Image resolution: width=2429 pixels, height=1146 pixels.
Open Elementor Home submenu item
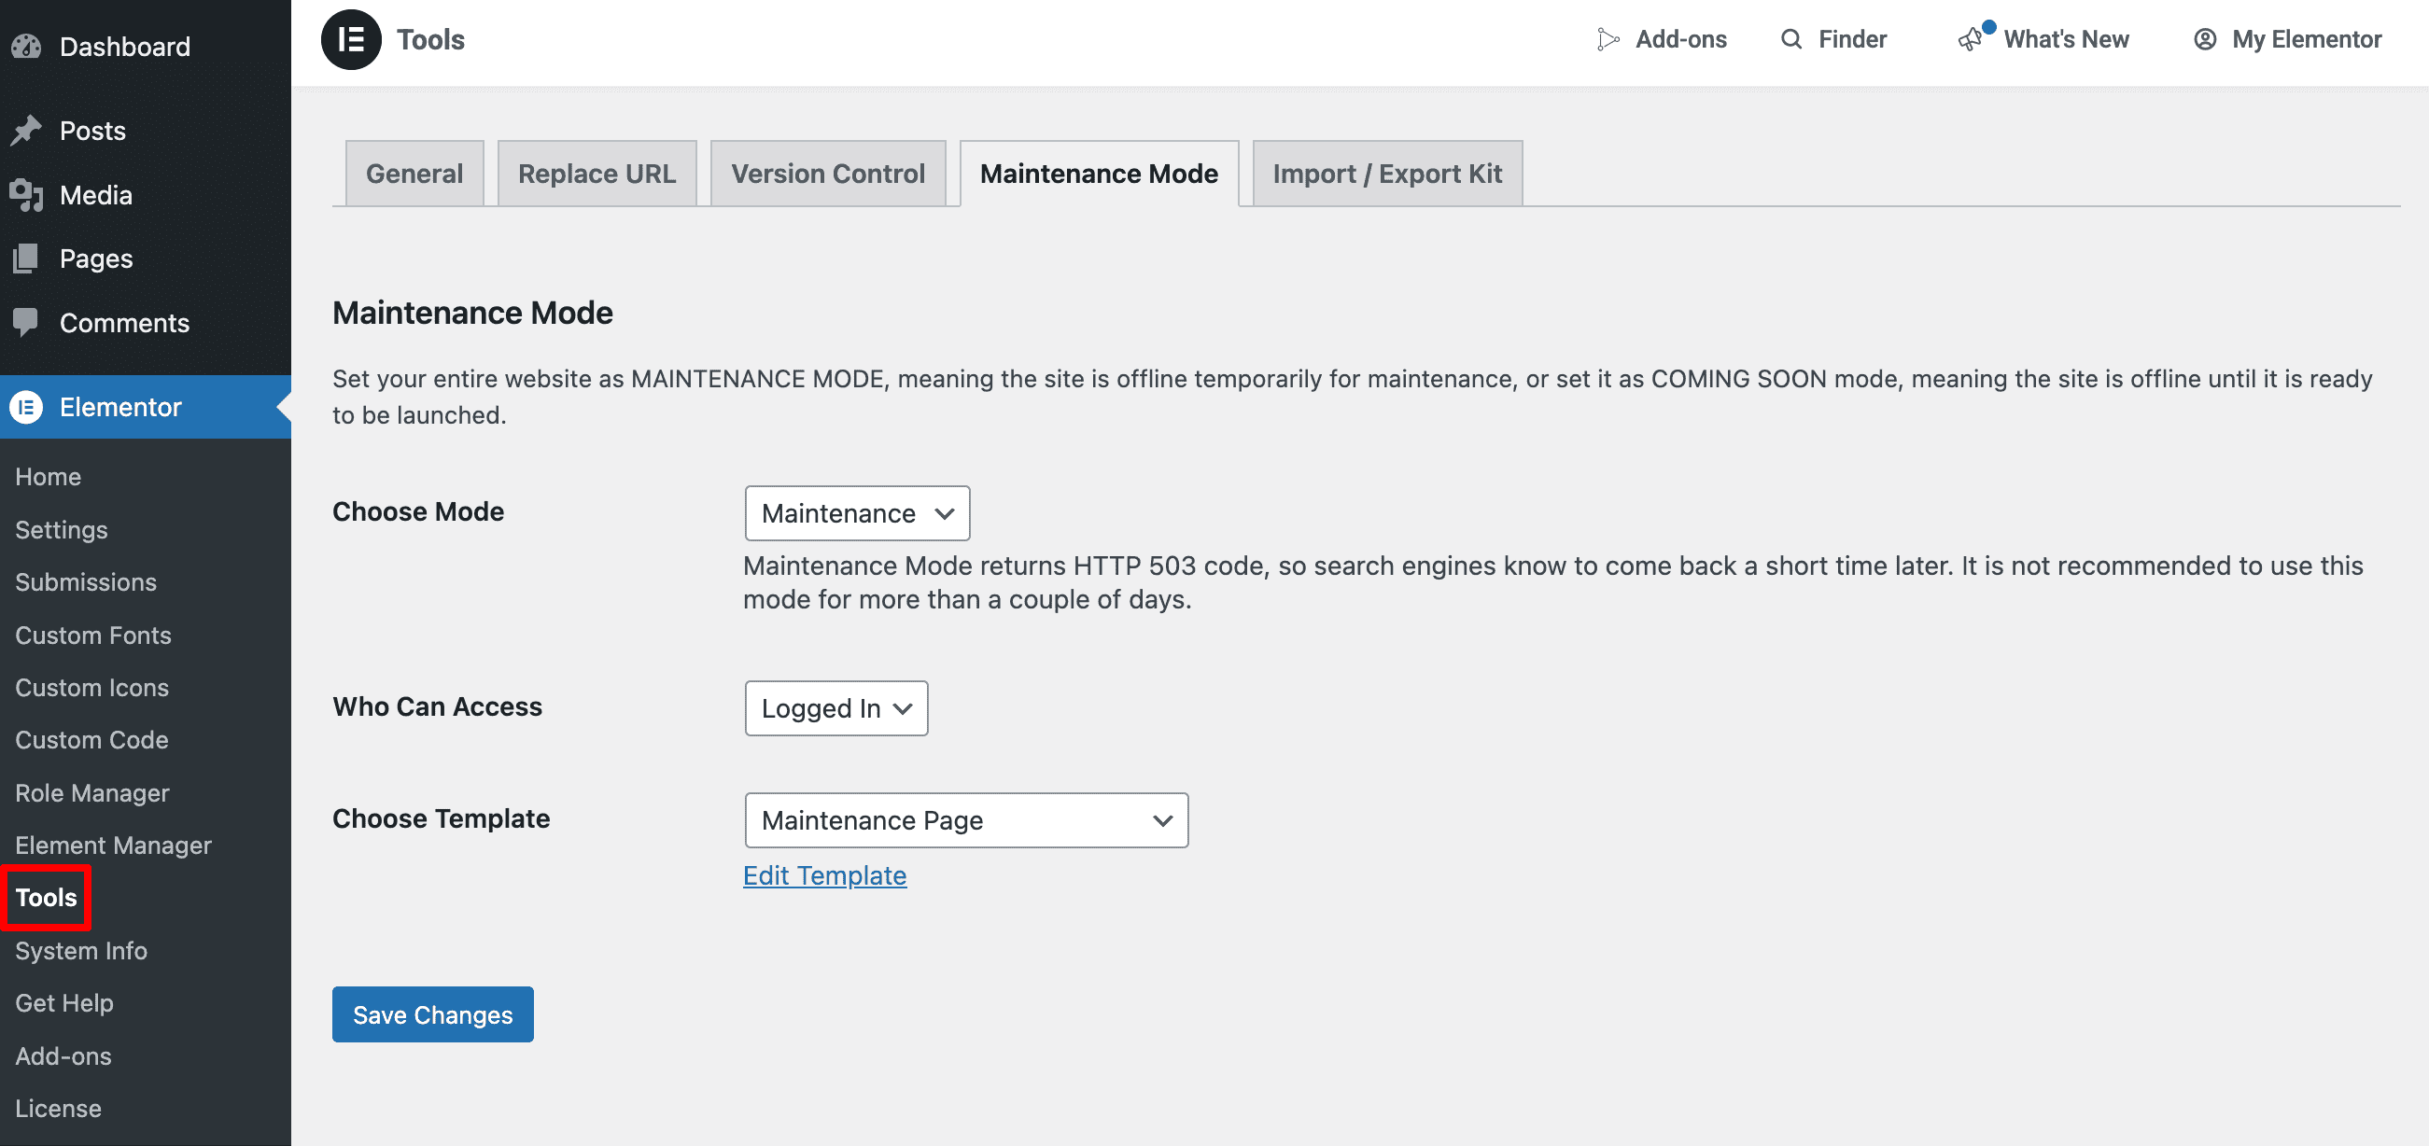(49, 476)
